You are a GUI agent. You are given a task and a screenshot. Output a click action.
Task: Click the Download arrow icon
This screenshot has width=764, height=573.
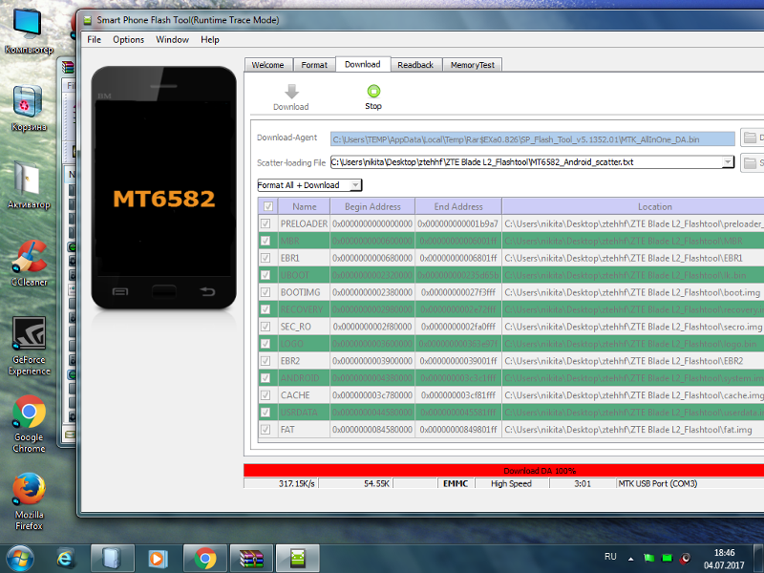[x=291, y=91]
